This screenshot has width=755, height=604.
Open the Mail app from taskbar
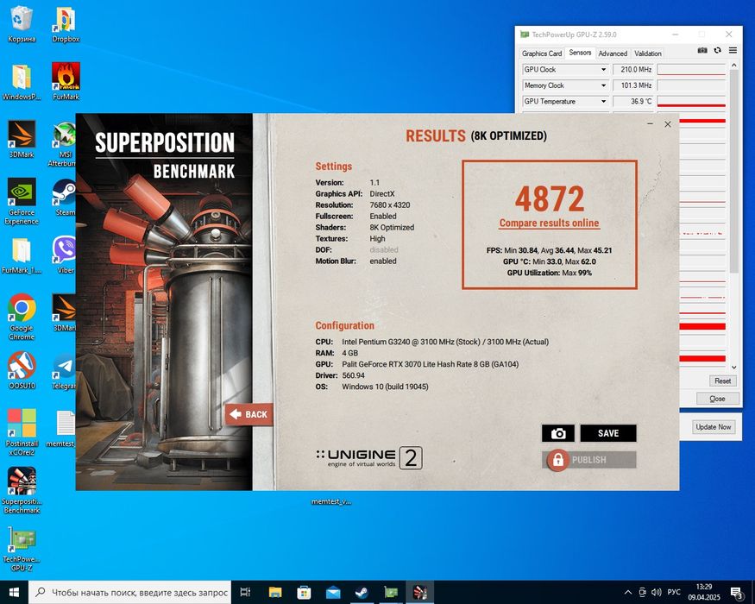(x=333, y=592)
